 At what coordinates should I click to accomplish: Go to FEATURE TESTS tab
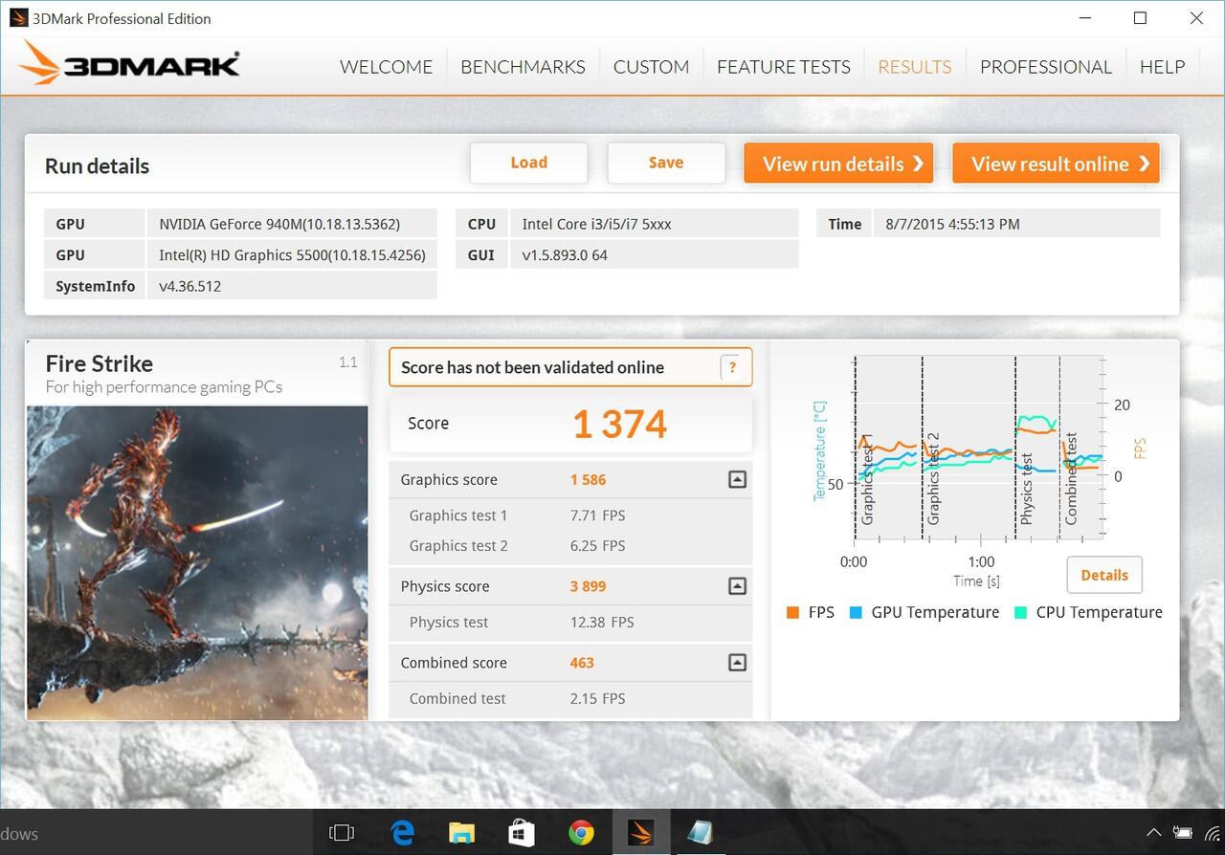point(783,67)
